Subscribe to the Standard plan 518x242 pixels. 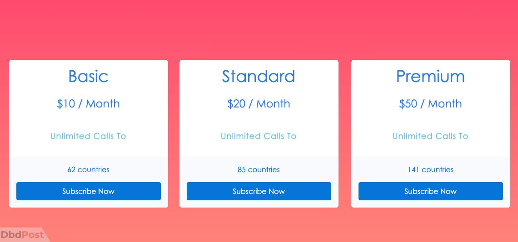click(259, 191)
